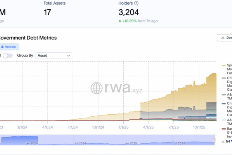232x155 pixels.
Task: Open the Group By Asset dropdown
Action: pyautogui.click(x=53, y=55)
